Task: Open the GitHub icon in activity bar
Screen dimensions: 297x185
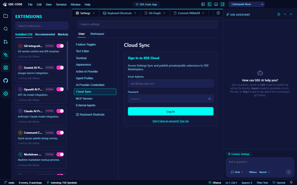Action: [x=6, y=81]
